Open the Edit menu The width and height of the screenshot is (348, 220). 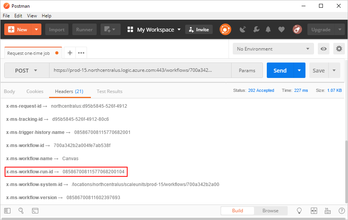(x=18, y=16)
